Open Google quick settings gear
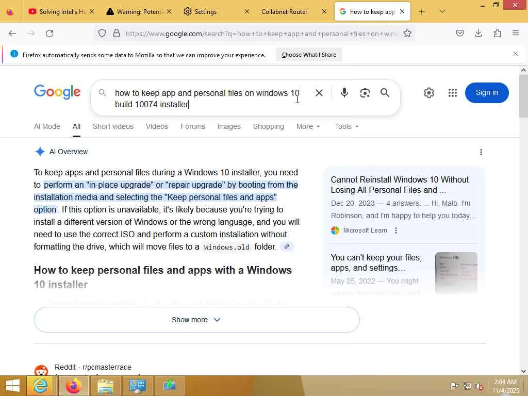528x396 pixels. 428,93
